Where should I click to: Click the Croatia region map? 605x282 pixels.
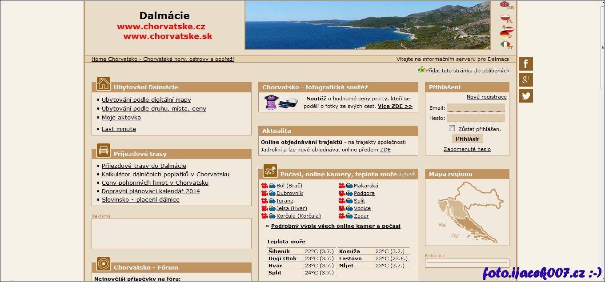(467, 212)
